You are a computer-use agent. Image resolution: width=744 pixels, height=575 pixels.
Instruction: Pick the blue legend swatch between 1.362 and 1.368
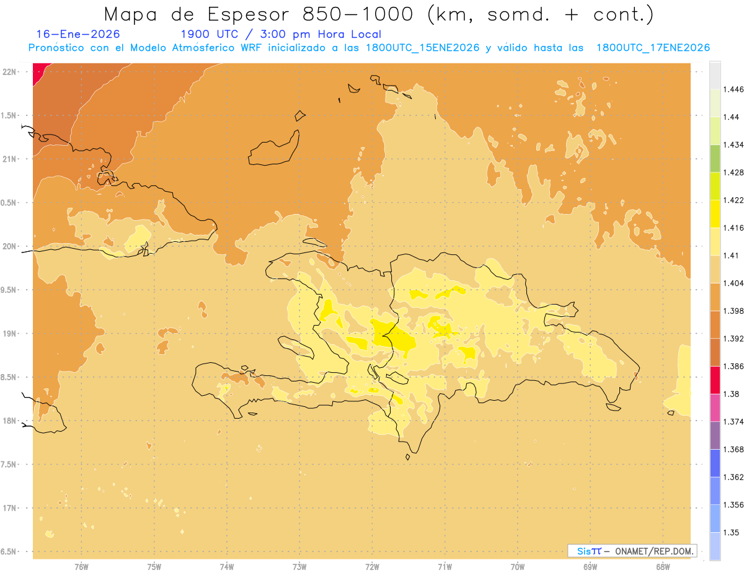coord(715,463)
